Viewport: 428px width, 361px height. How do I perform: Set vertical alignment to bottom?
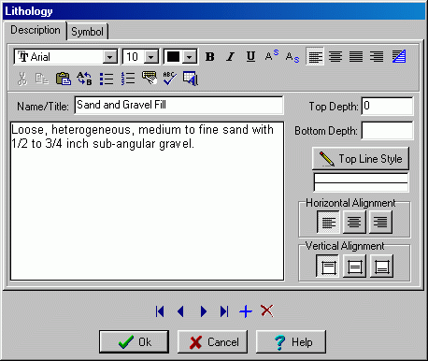pos(381,267)
